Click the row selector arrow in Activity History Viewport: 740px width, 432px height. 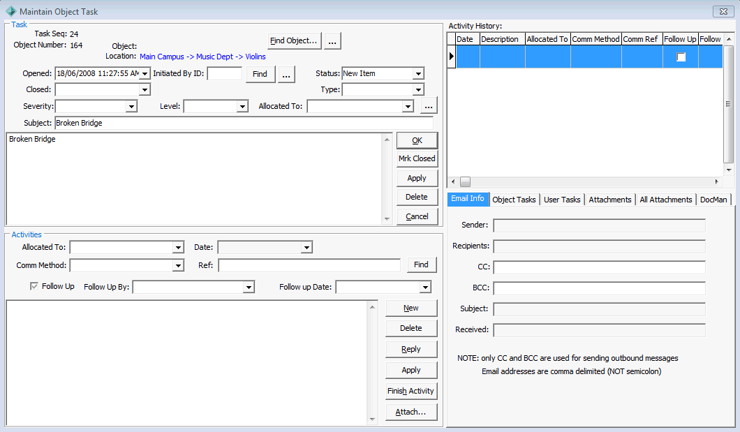coord(451,57)
